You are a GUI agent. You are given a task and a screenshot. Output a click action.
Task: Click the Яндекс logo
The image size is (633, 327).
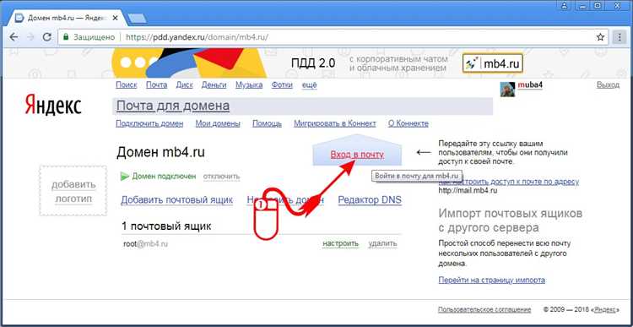53,105
